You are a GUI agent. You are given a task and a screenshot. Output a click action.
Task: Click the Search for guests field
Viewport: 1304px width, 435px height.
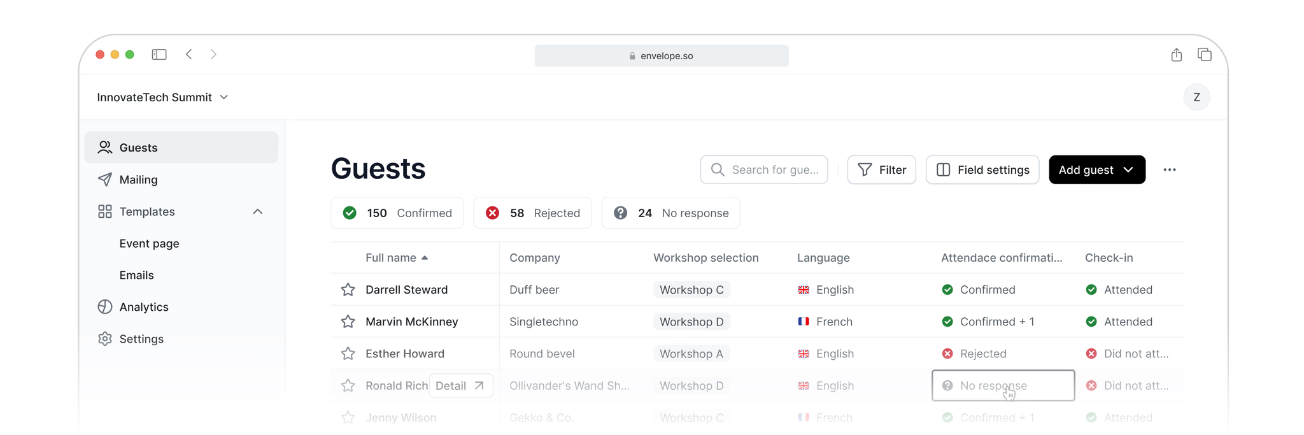764,170
